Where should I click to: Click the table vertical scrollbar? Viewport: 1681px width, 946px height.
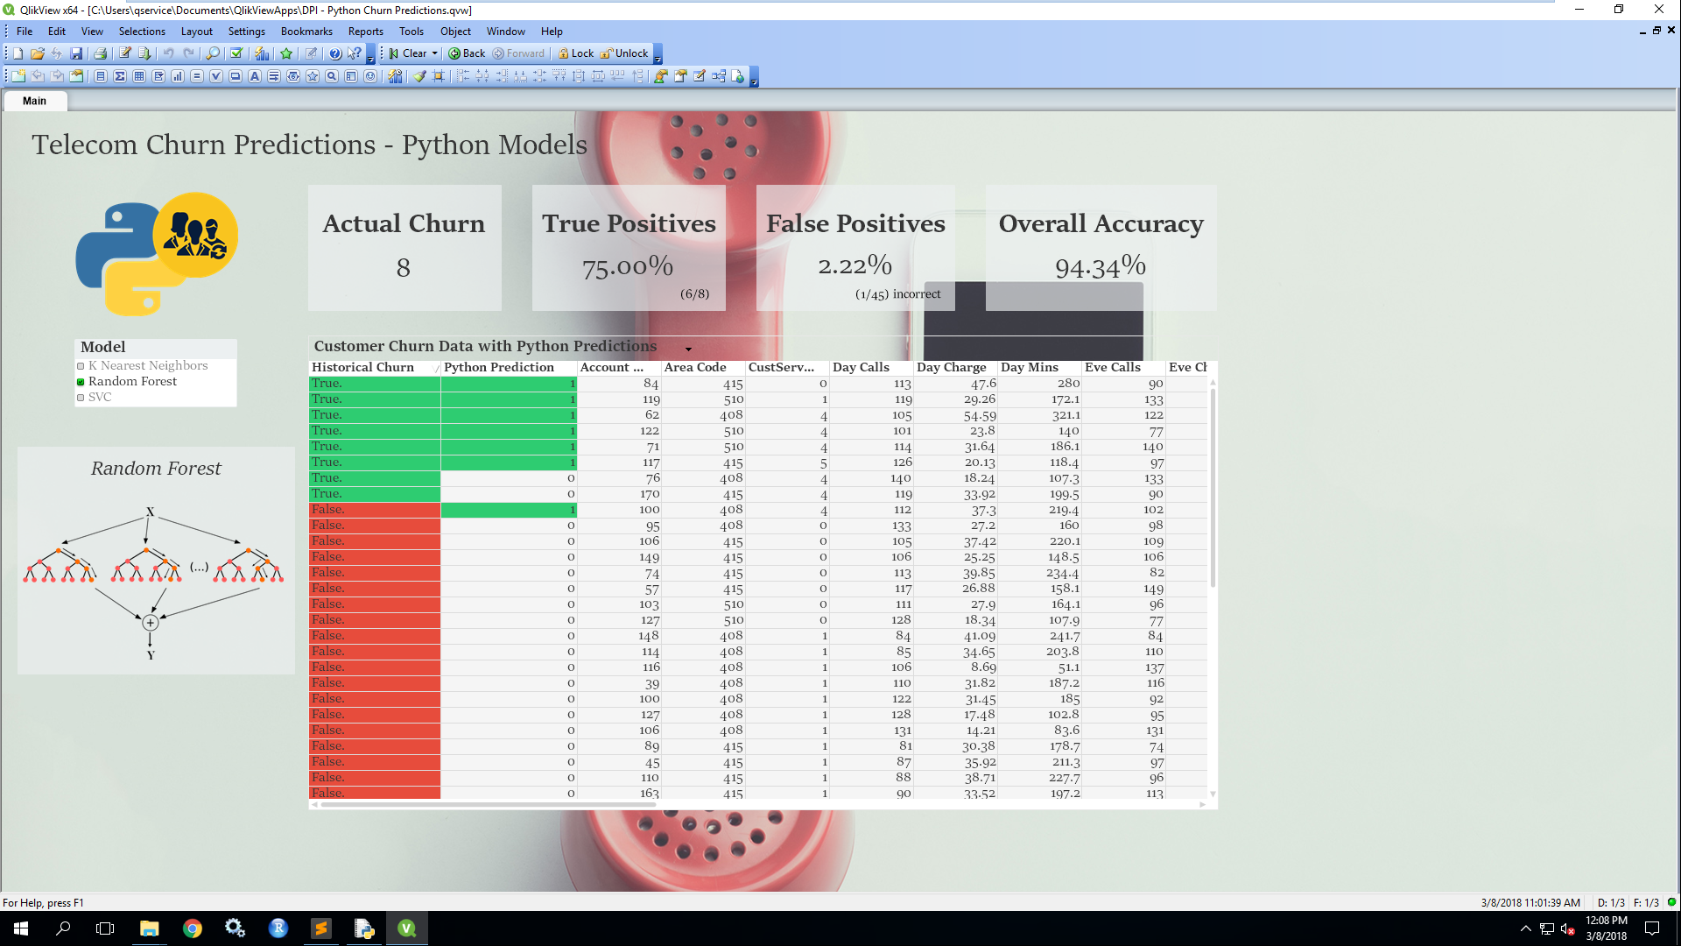(x=1213, y=487)
